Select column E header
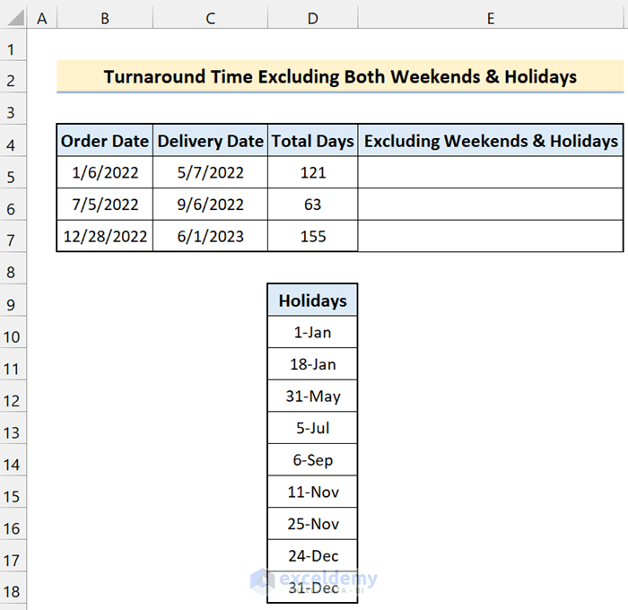Screen dimensions: 628x610 click(491, 19)
